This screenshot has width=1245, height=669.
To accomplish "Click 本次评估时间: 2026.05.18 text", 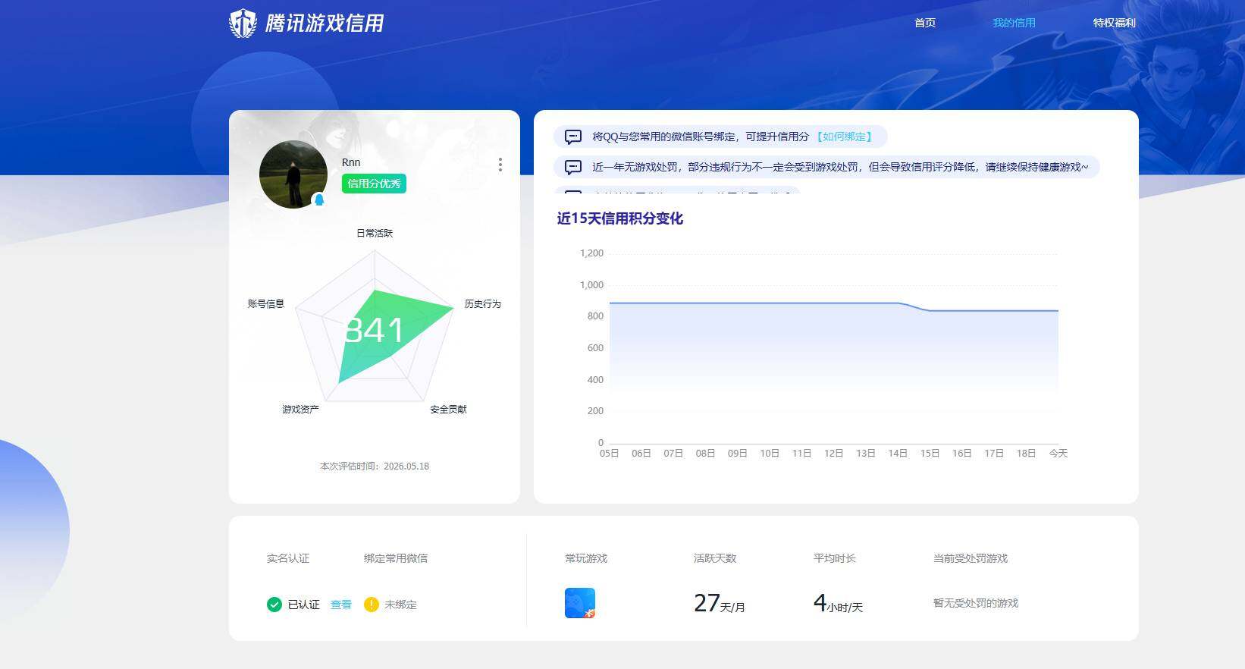I will click(375, 466).
